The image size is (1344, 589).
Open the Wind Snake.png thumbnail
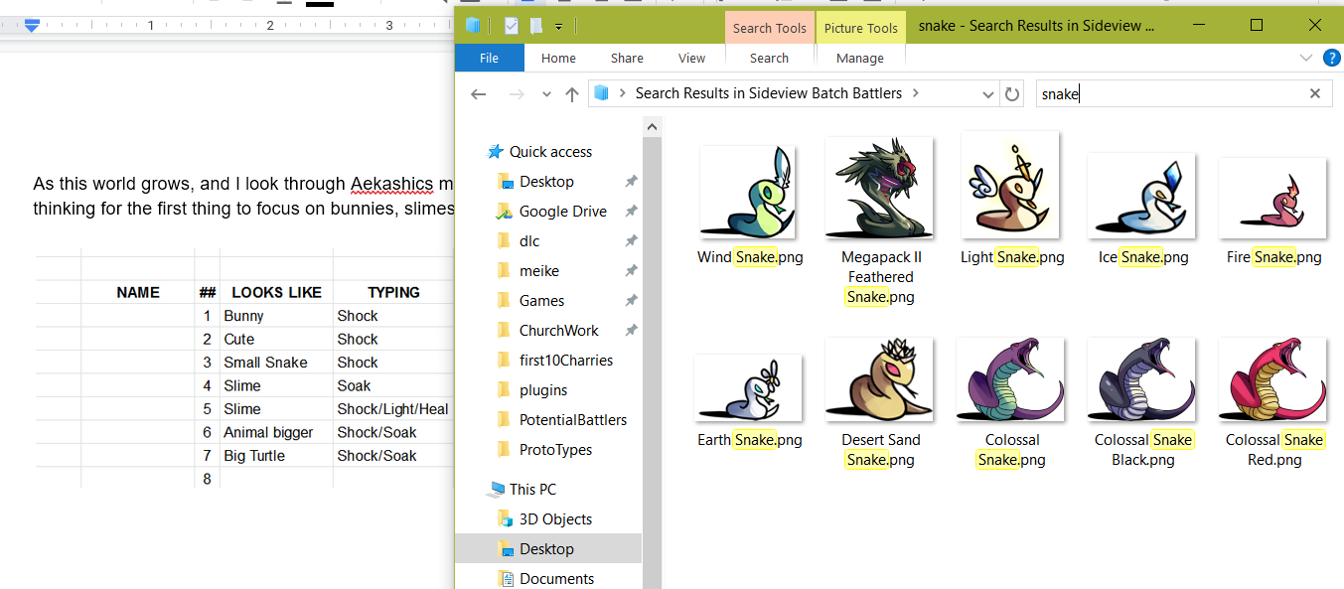point(749,193)
